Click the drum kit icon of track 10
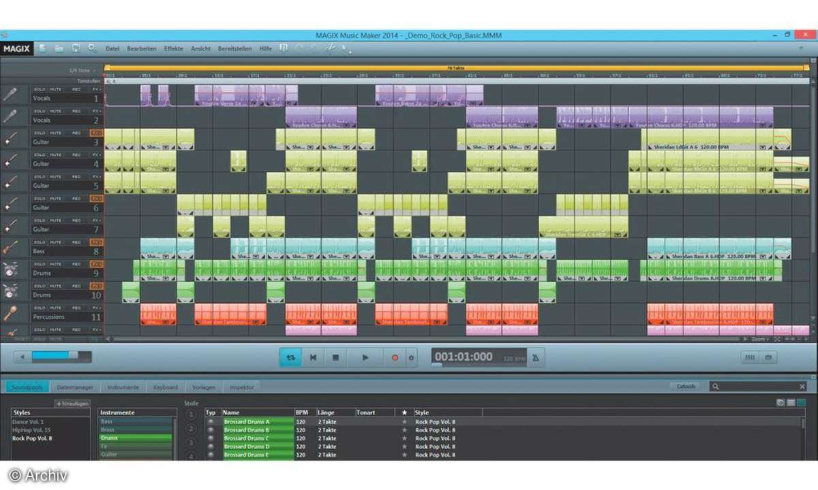The height and width of the screenshot is (490, 818). (x=10, y=291)
